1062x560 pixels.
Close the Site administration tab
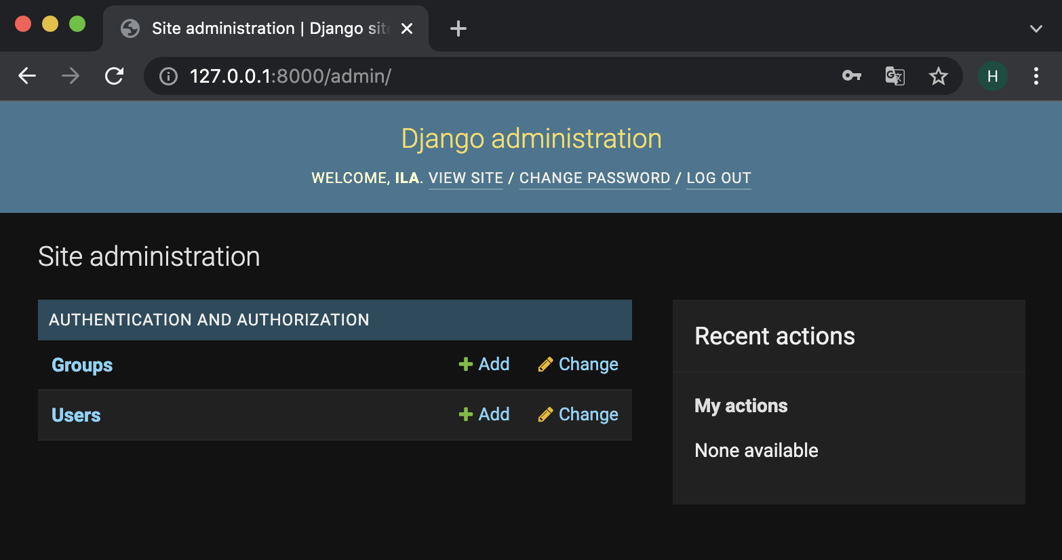pos(407,28)
